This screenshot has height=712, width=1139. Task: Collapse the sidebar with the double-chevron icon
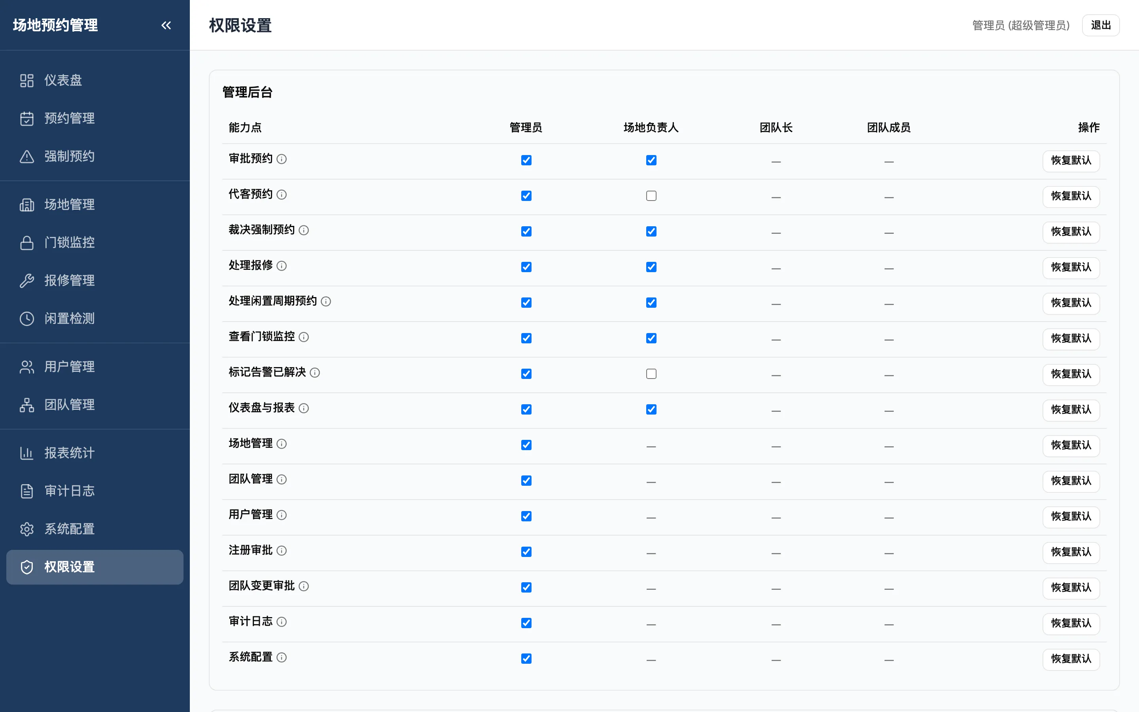tap(166, 25)
